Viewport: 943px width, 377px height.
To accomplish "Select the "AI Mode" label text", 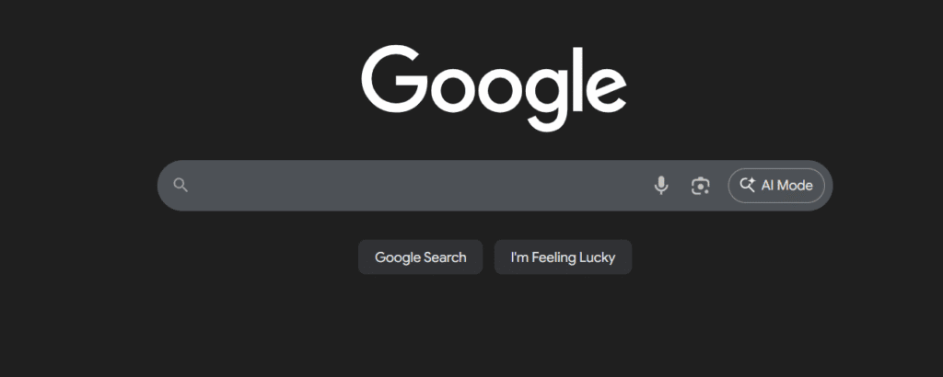I will pos(786,186).
